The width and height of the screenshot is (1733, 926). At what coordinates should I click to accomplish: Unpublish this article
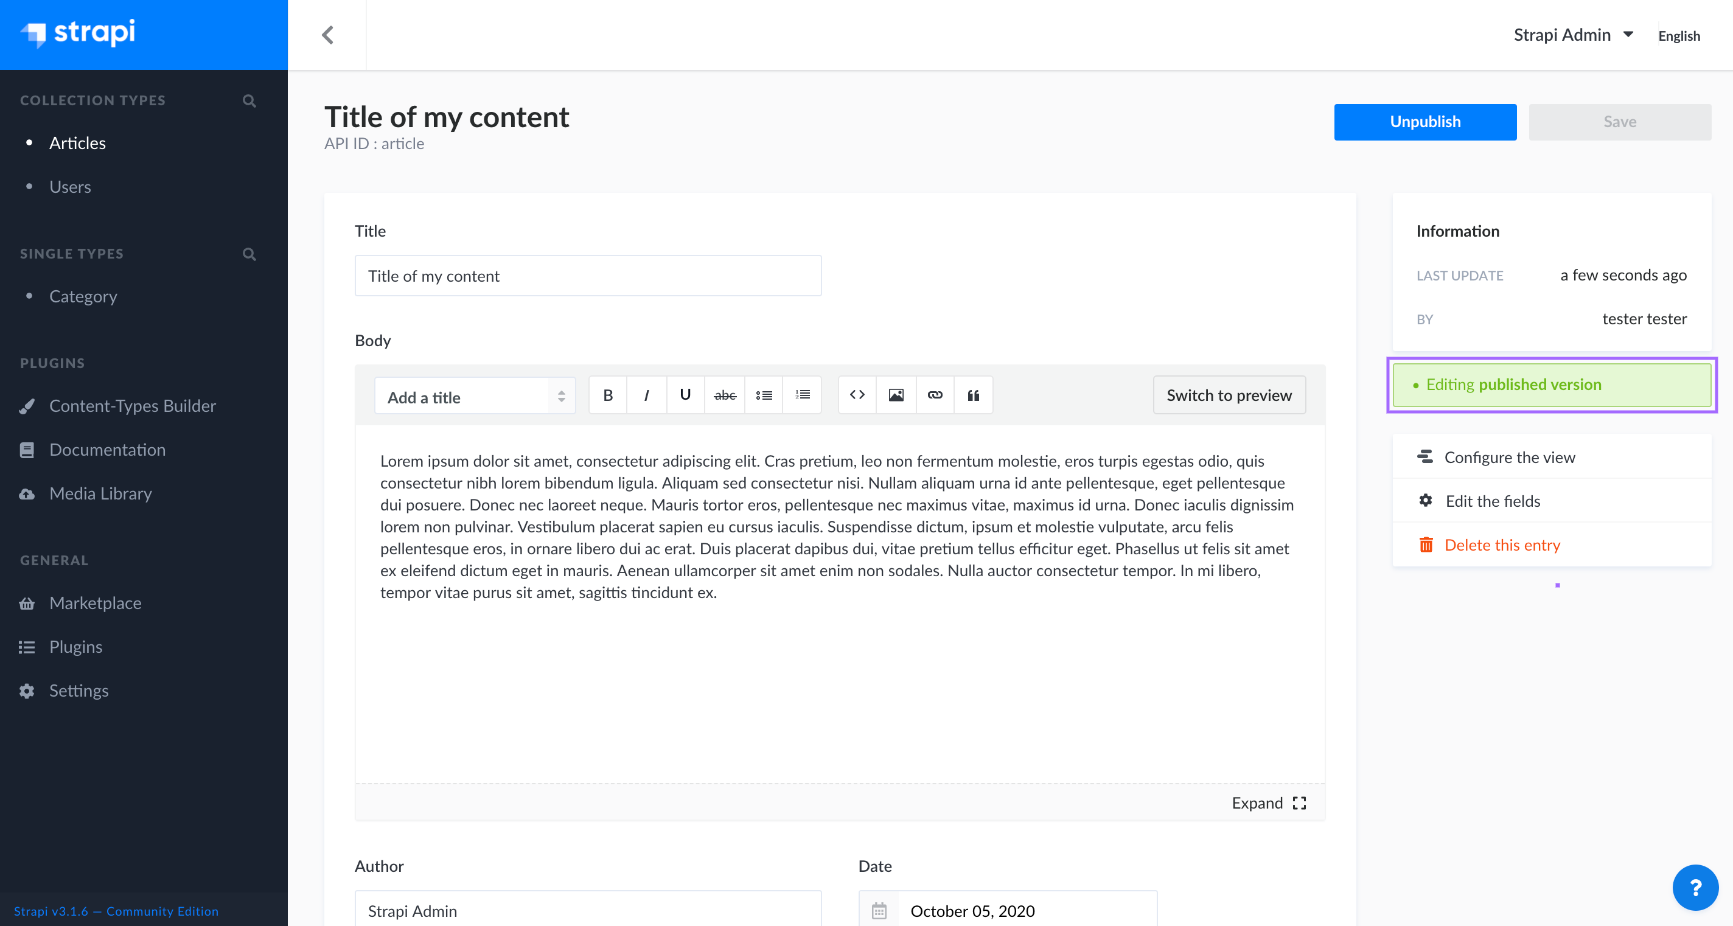1425,122
